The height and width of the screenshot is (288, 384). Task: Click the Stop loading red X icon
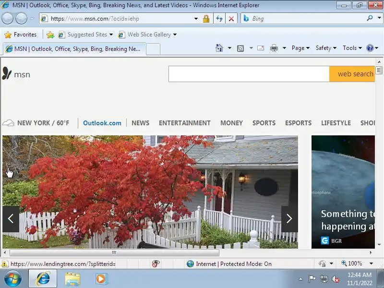click(231, 19)
